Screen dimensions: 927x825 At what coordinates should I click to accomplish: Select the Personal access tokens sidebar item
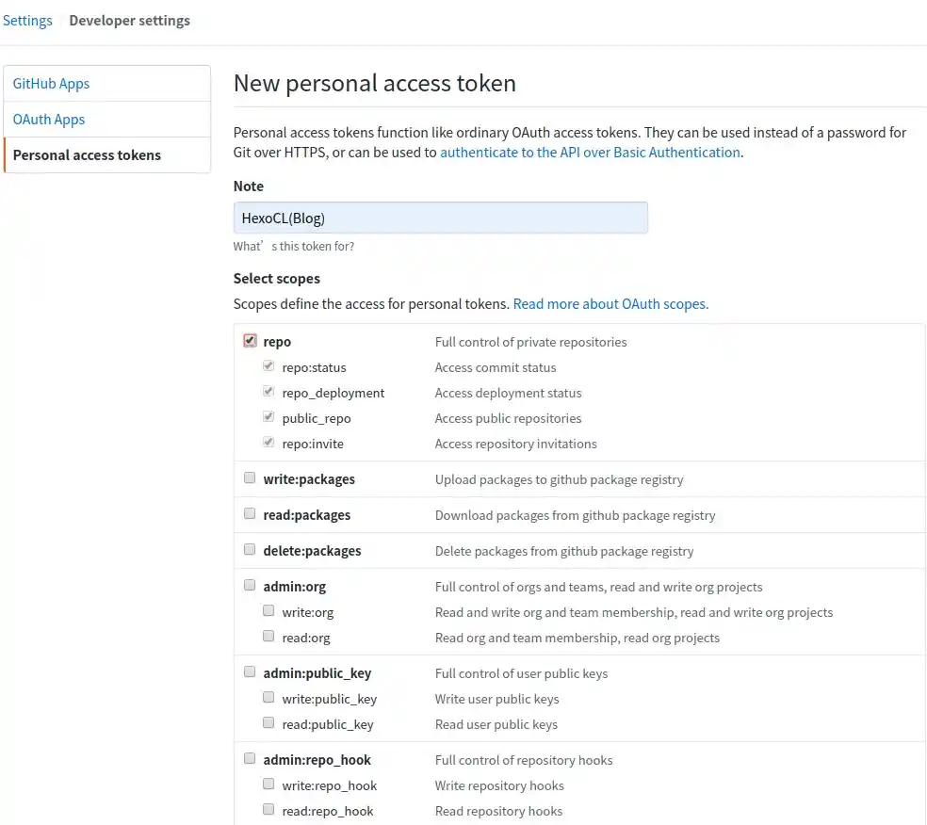point(88,154)
